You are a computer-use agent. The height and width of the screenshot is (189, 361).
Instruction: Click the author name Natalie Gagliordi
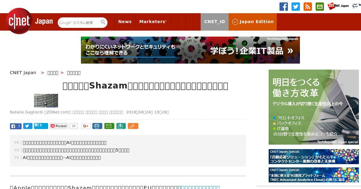[26, 112]
